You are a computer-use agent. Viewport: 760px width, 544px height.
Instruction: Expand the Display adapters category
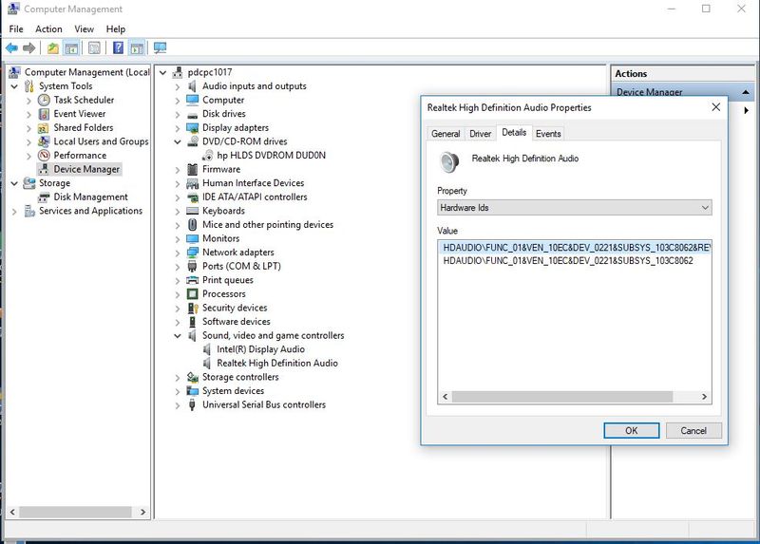tap(178, 127)
